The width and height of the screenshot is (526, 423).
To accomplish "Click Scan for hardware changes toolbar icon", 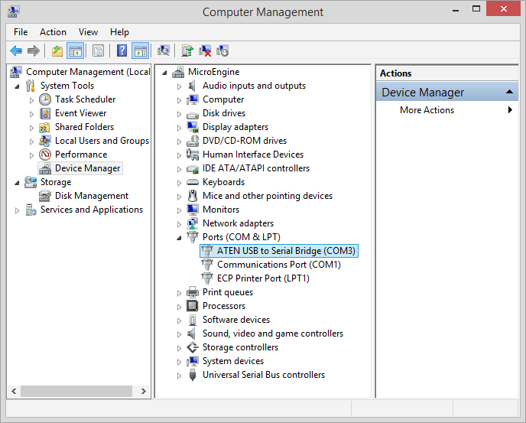I will (x=163, y=51).
